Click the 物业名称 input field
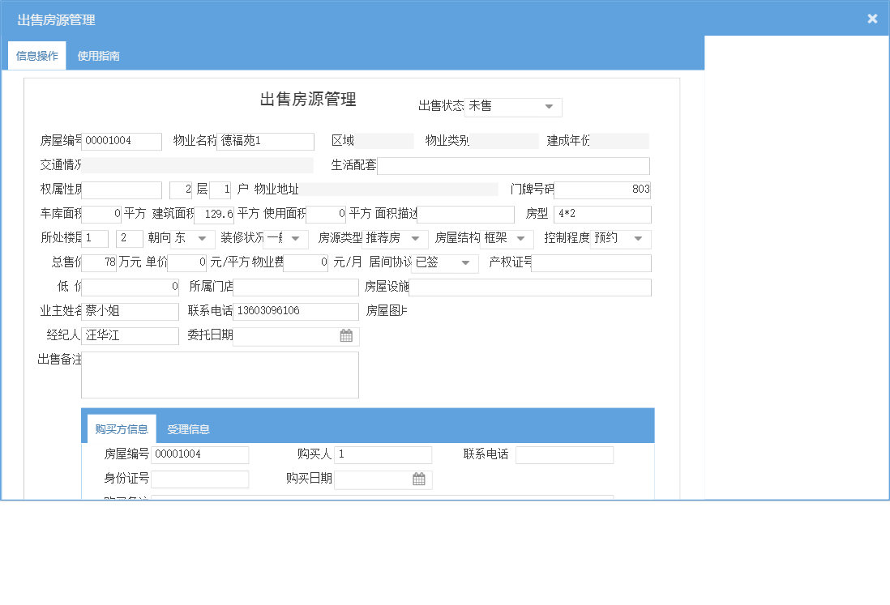This screenshot has height=605, width=890. 266,142
